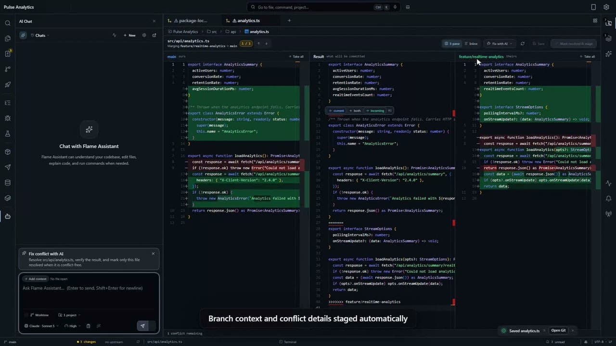Open the Claude Sonnet 5 model dropdown
The height and width of the screenshot is (346, 616).
click(41, 326)
